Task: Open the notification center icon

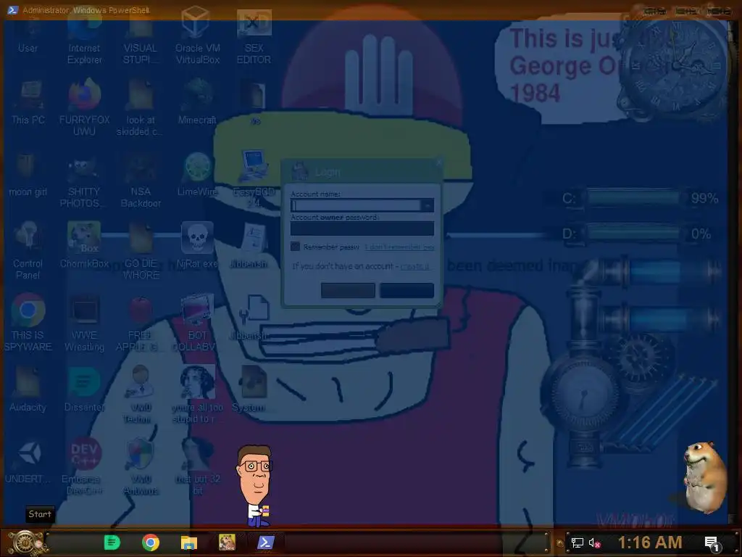Action: [x=712, y=543]
